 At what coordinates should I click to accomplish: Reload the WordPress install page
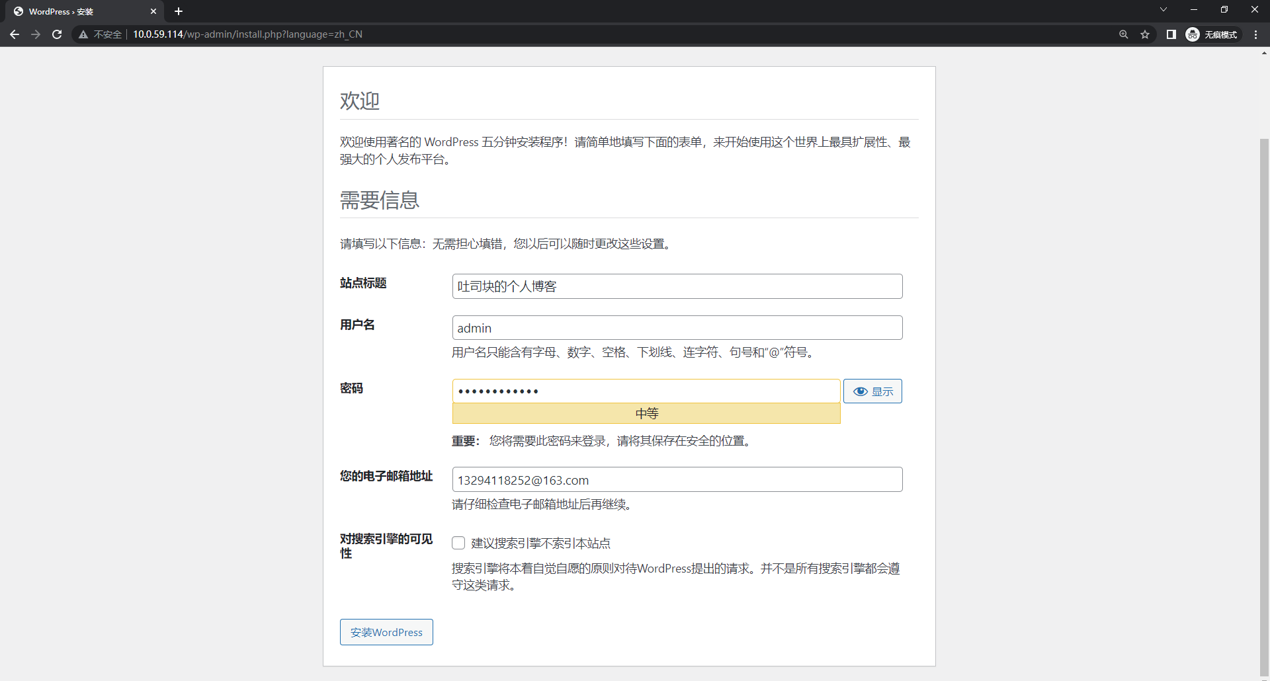(57, 34)
